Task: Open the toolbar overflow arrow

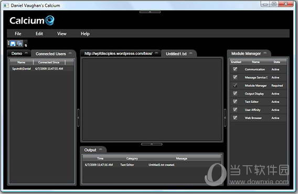Action: click(x=26, y=45)
